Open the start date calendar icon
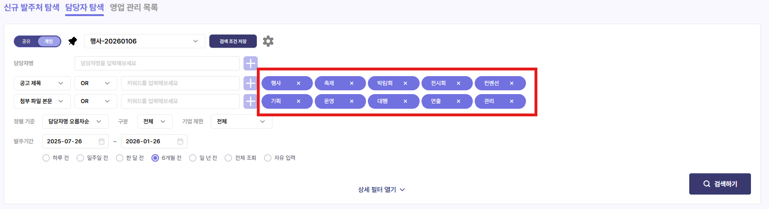The width and height of the screenshot is (769, 209). point(102,141)
